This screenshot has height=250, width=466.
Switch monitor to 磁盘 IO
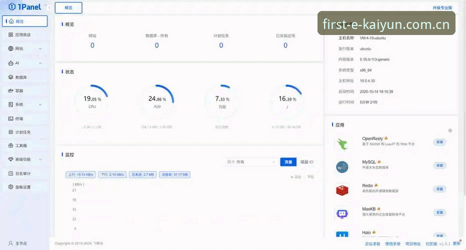pos(306,162)
